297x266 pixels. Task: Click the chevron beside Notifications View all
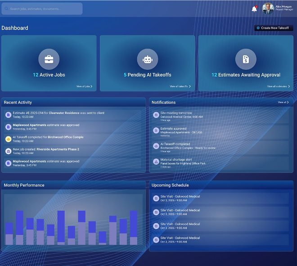pos(288,102)
